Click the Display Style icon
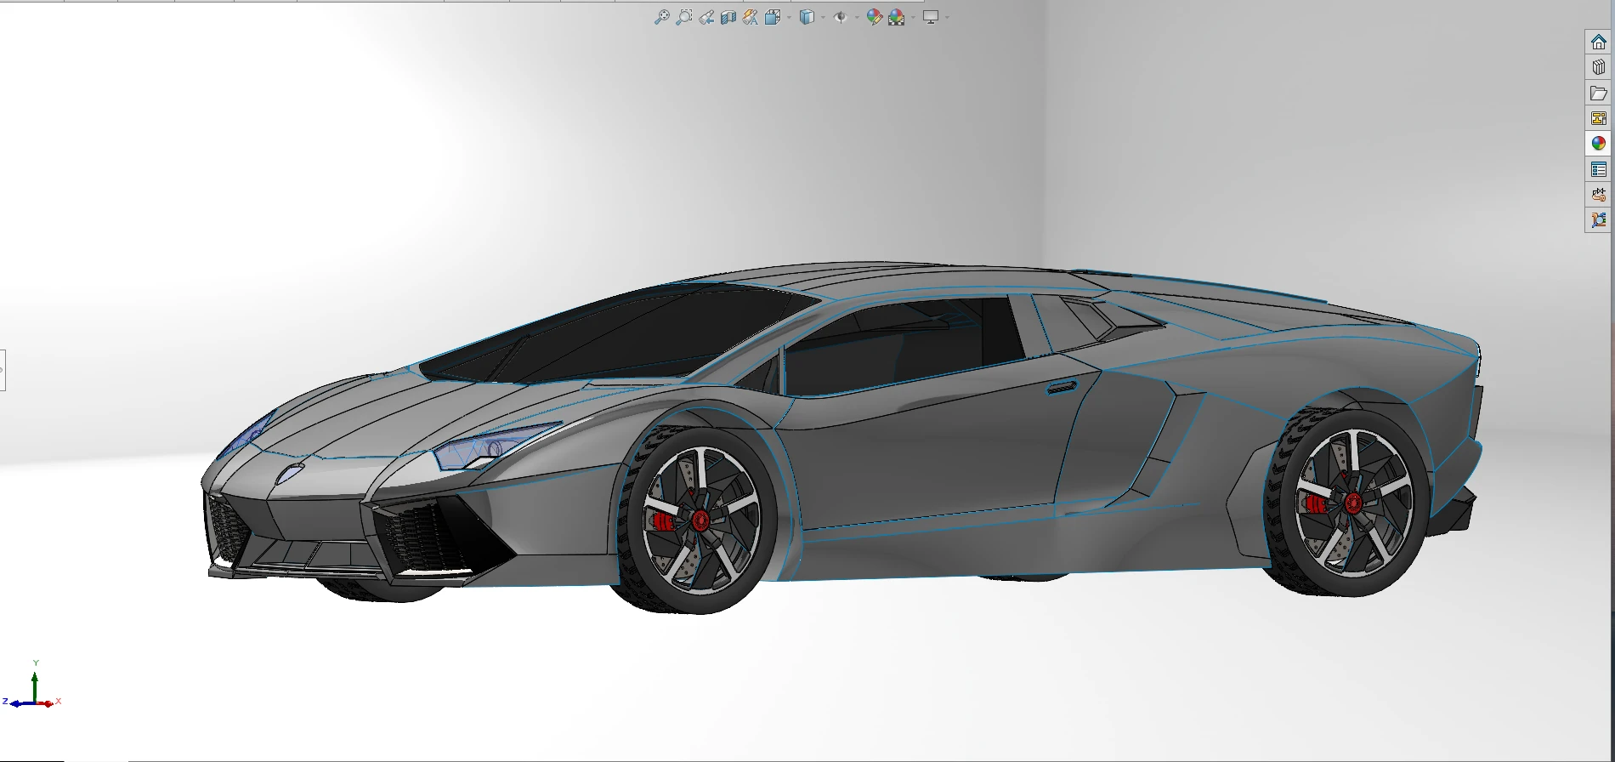The height and width of the screenshot is (762, 1615). pos(807,17)
